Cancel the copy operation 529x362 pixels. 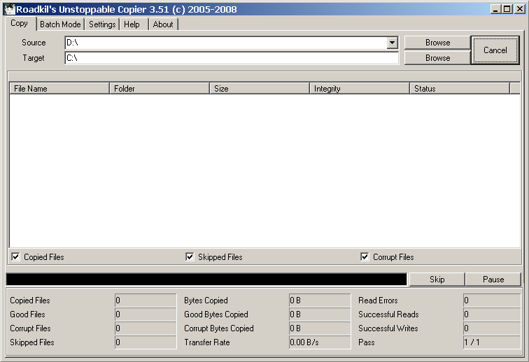(x=495, y=50)
